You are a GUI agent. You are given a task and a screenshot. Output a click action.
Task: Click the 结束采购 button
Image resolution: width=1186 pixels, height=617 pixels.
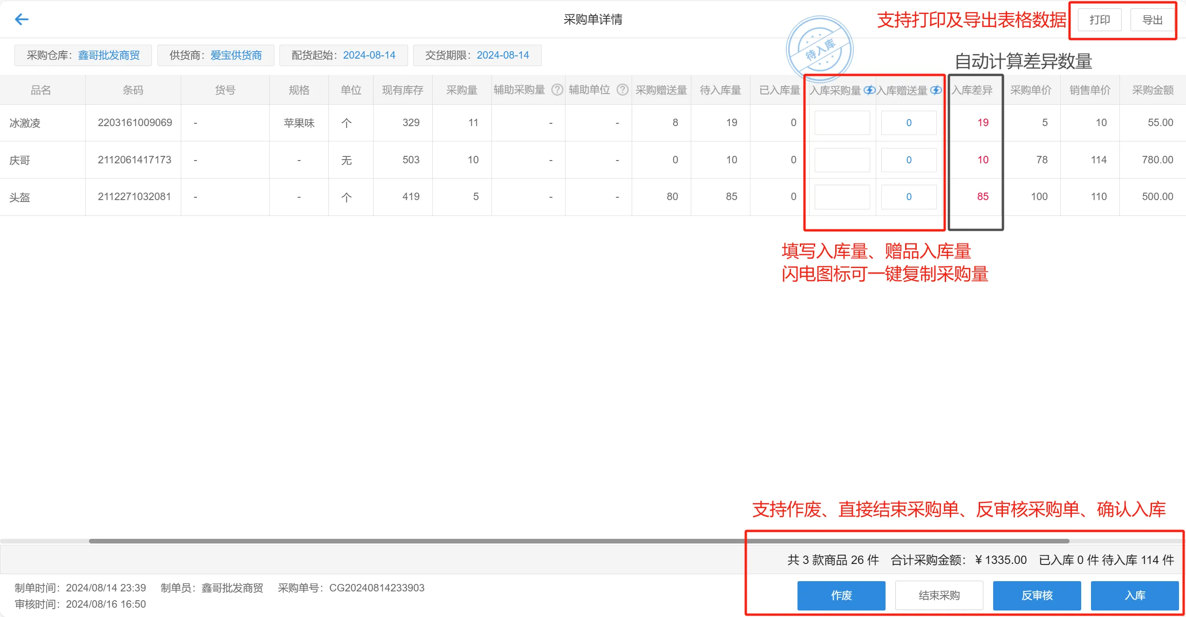[939, 595]
